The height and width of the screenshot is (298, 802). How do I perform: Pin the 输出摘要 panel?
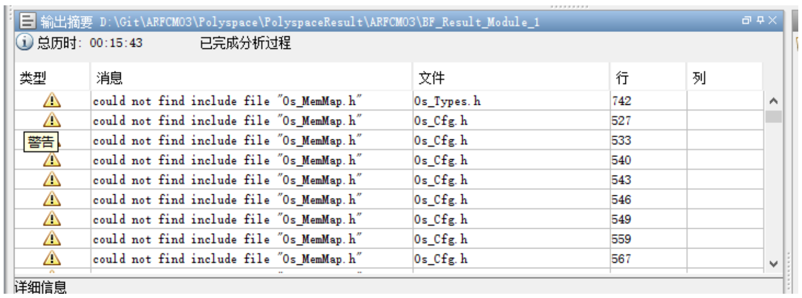760,20
